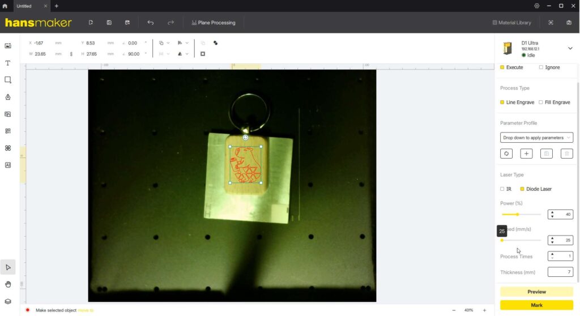This screenshot has width=580, height=316.
Task: Open the QR code tool
Action: (x=8, y=131)
